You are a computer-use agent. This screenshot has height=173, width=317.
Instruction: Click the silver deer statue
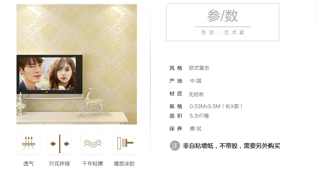(93, 103)
